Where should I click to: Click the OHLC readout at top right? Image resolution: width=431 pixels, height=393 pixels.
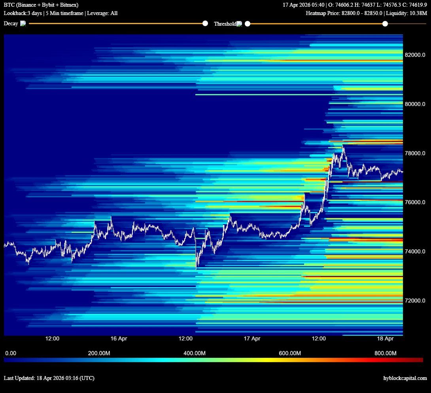(x=355, y=5)
